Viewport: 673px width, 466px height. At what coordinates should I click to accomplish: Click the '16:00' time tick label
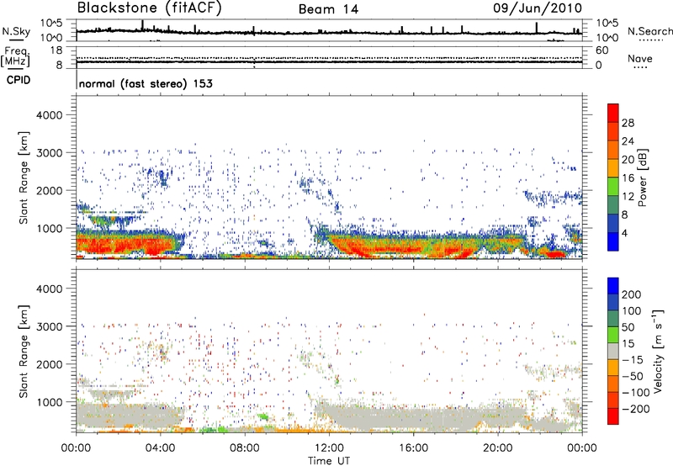413,448
